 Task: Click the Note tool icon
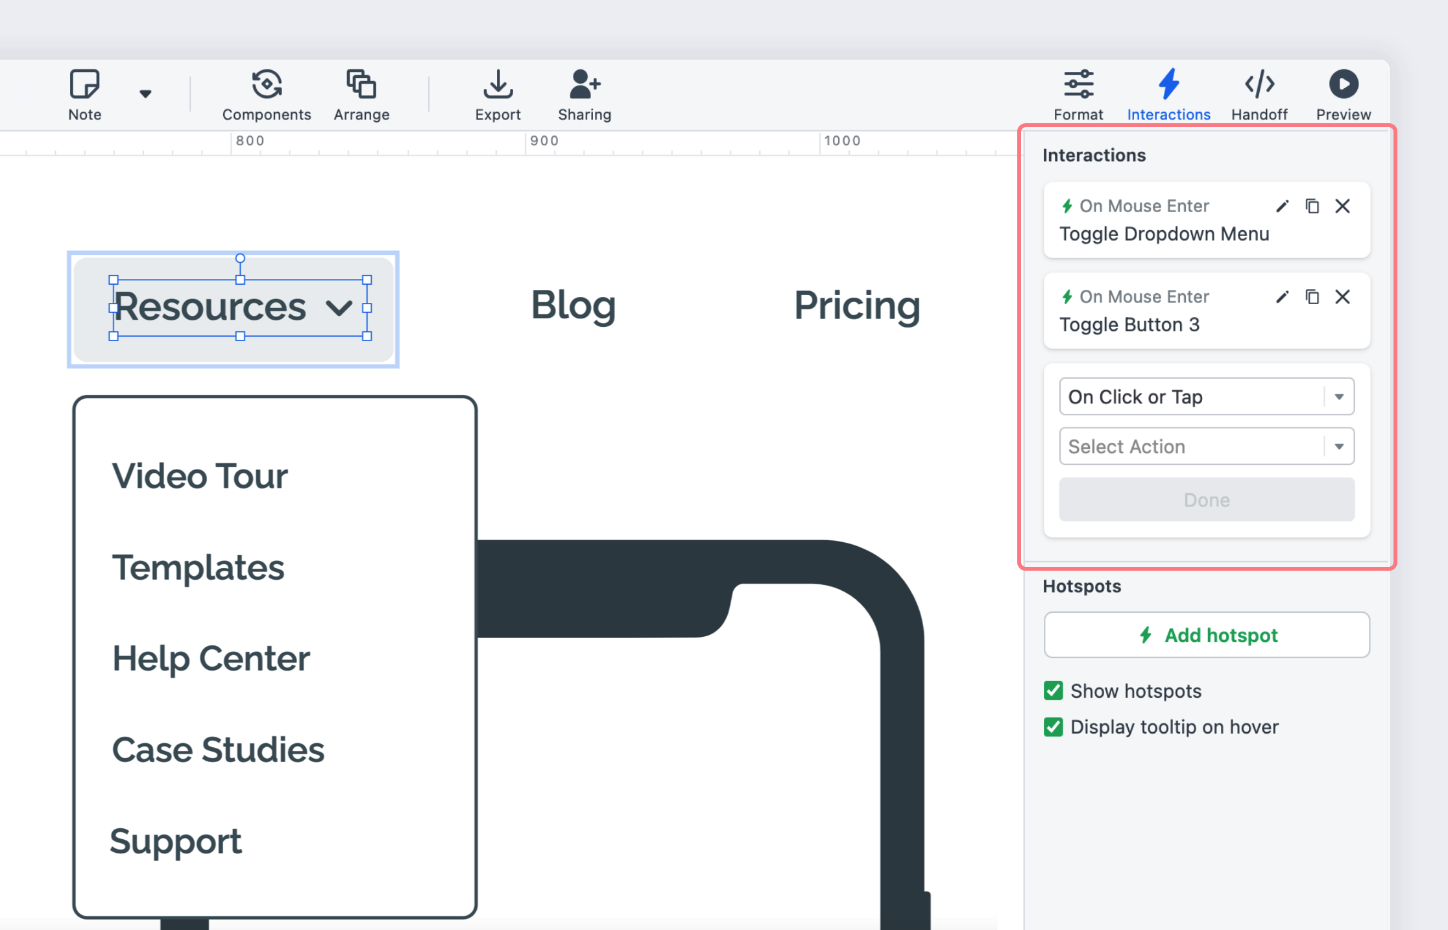point(84,84)
